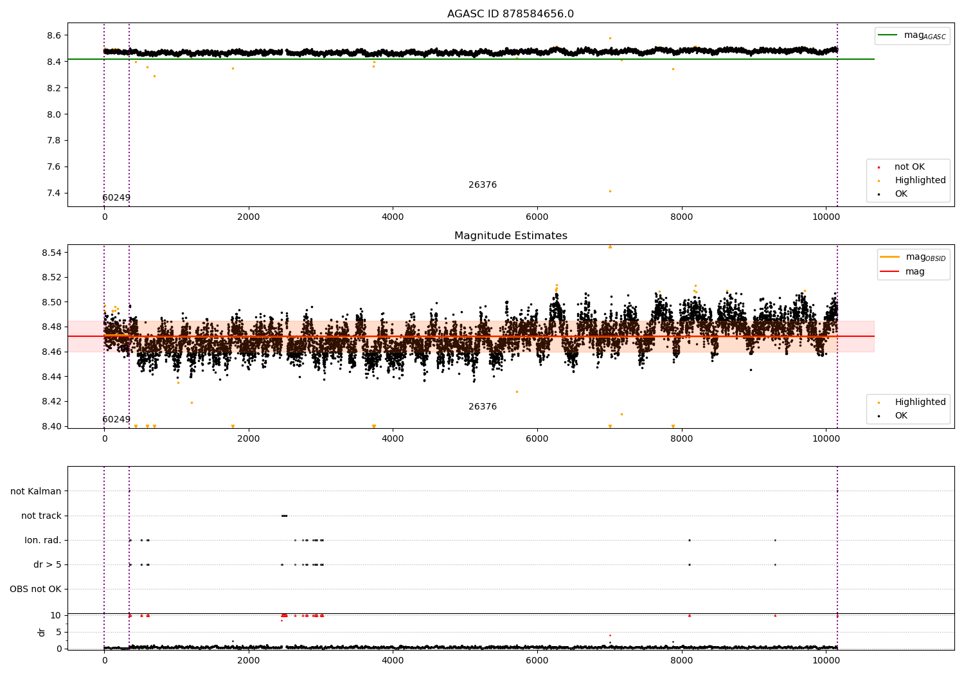Click the 10000 x-axis tick of the top plot

pos(826,217)
